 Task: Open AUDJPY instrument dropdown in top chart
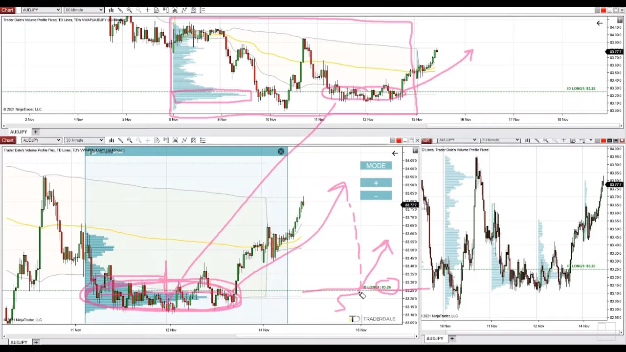coord(41,10)
